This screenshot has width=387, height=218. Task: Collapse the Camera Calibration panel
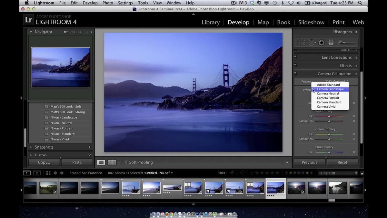[356, 74]
